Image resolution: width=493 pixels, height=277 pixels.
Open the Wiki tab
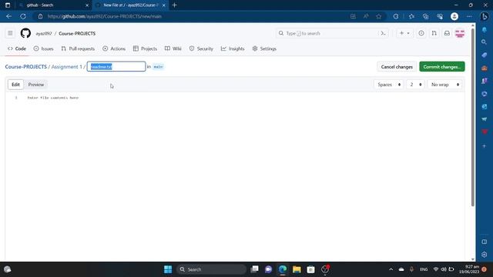(173, 48)
